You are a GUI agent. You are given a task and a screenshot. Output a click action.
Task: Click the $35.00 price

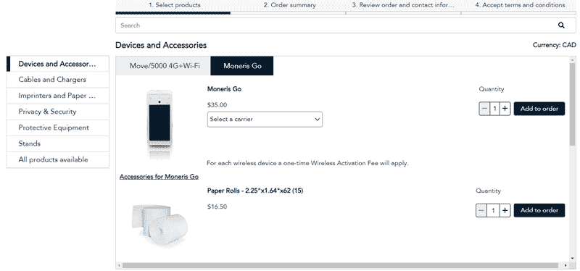click(217, 105)
